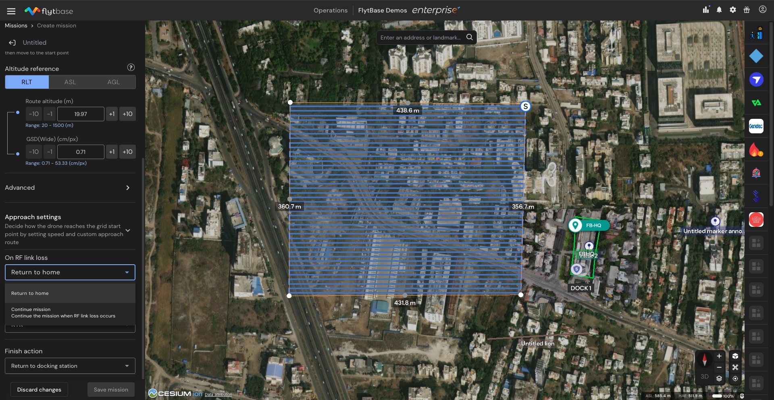
Task: Open the hamburger navigation menu
Action: point(11,11)
